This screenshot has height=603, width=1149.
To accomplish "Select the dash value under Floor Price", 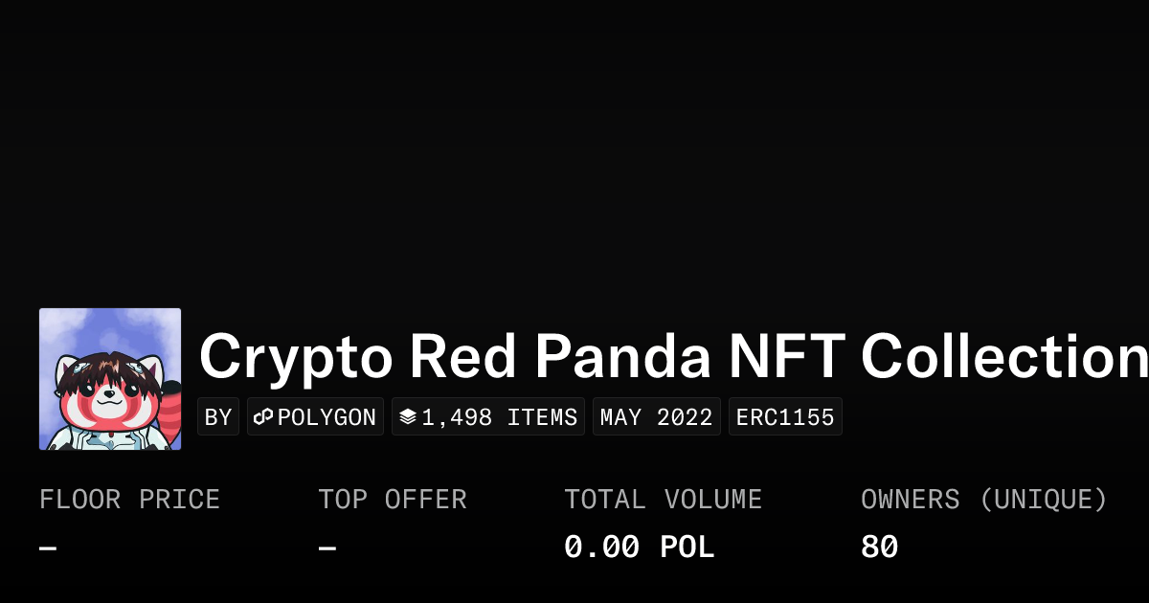I will click(48, 547).
